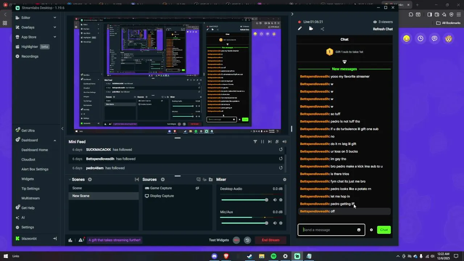
Task: Collapse the left sidebar arrow
Action: click(x=62, y=129)
